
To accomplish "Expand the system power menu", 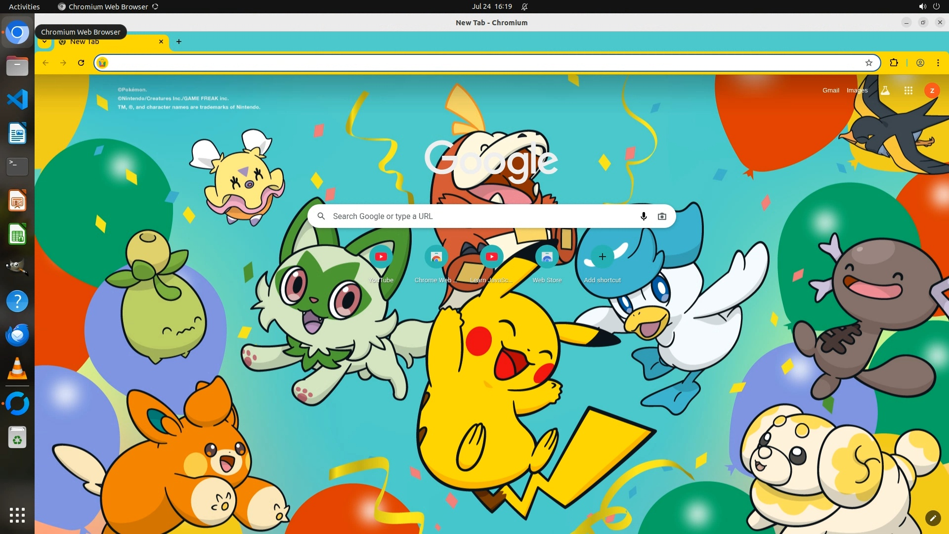I will [x=936, y=6].
